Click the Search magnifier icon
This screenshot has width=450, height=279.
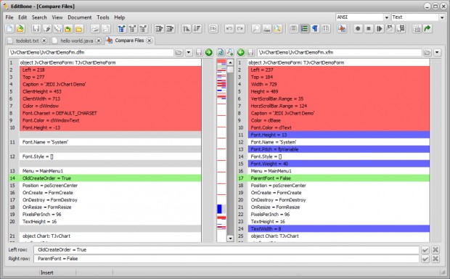[x=256, y=29]
